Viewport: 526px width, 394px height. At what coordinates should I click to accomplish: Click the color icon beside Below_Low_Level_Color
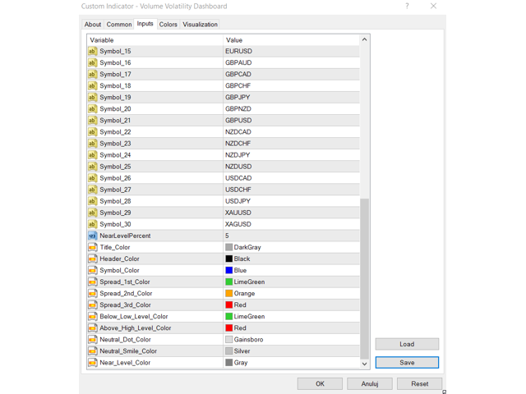pyautogui.click(x=92, y=317)
